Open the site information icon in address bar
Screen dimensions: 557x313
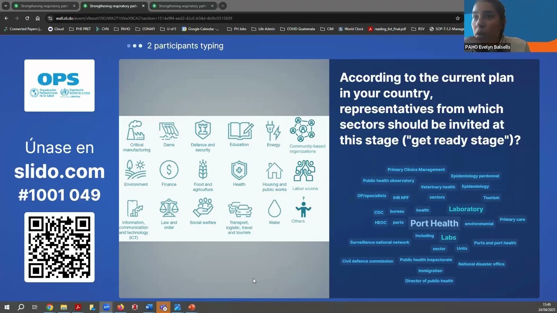coord(50,18)
